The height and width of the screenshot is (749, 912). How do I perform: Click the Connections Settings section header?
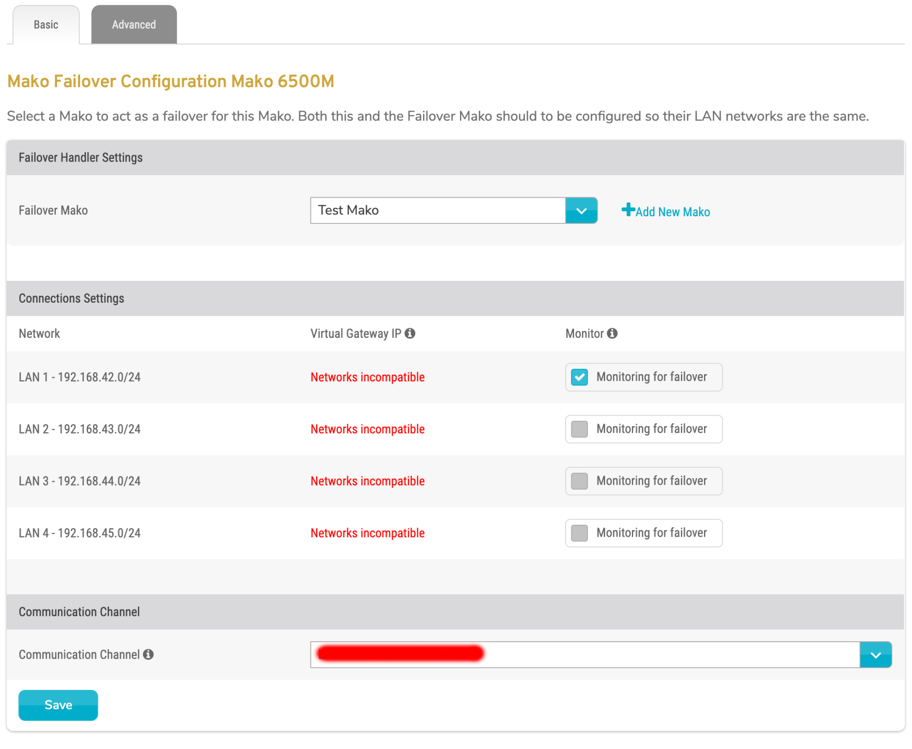[x=71, y=298]
